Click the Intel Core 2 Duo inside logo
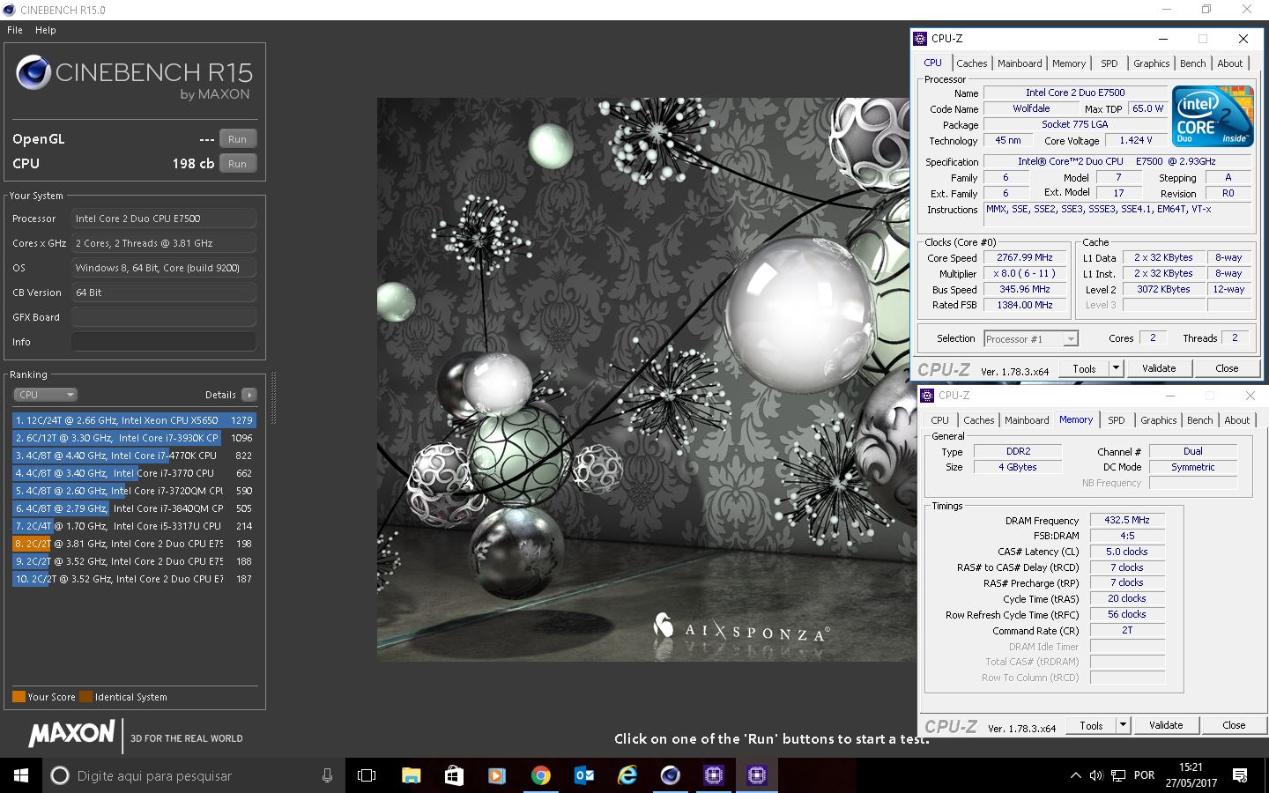Viewport: 1269px width, 793px height. [1213, 116]
